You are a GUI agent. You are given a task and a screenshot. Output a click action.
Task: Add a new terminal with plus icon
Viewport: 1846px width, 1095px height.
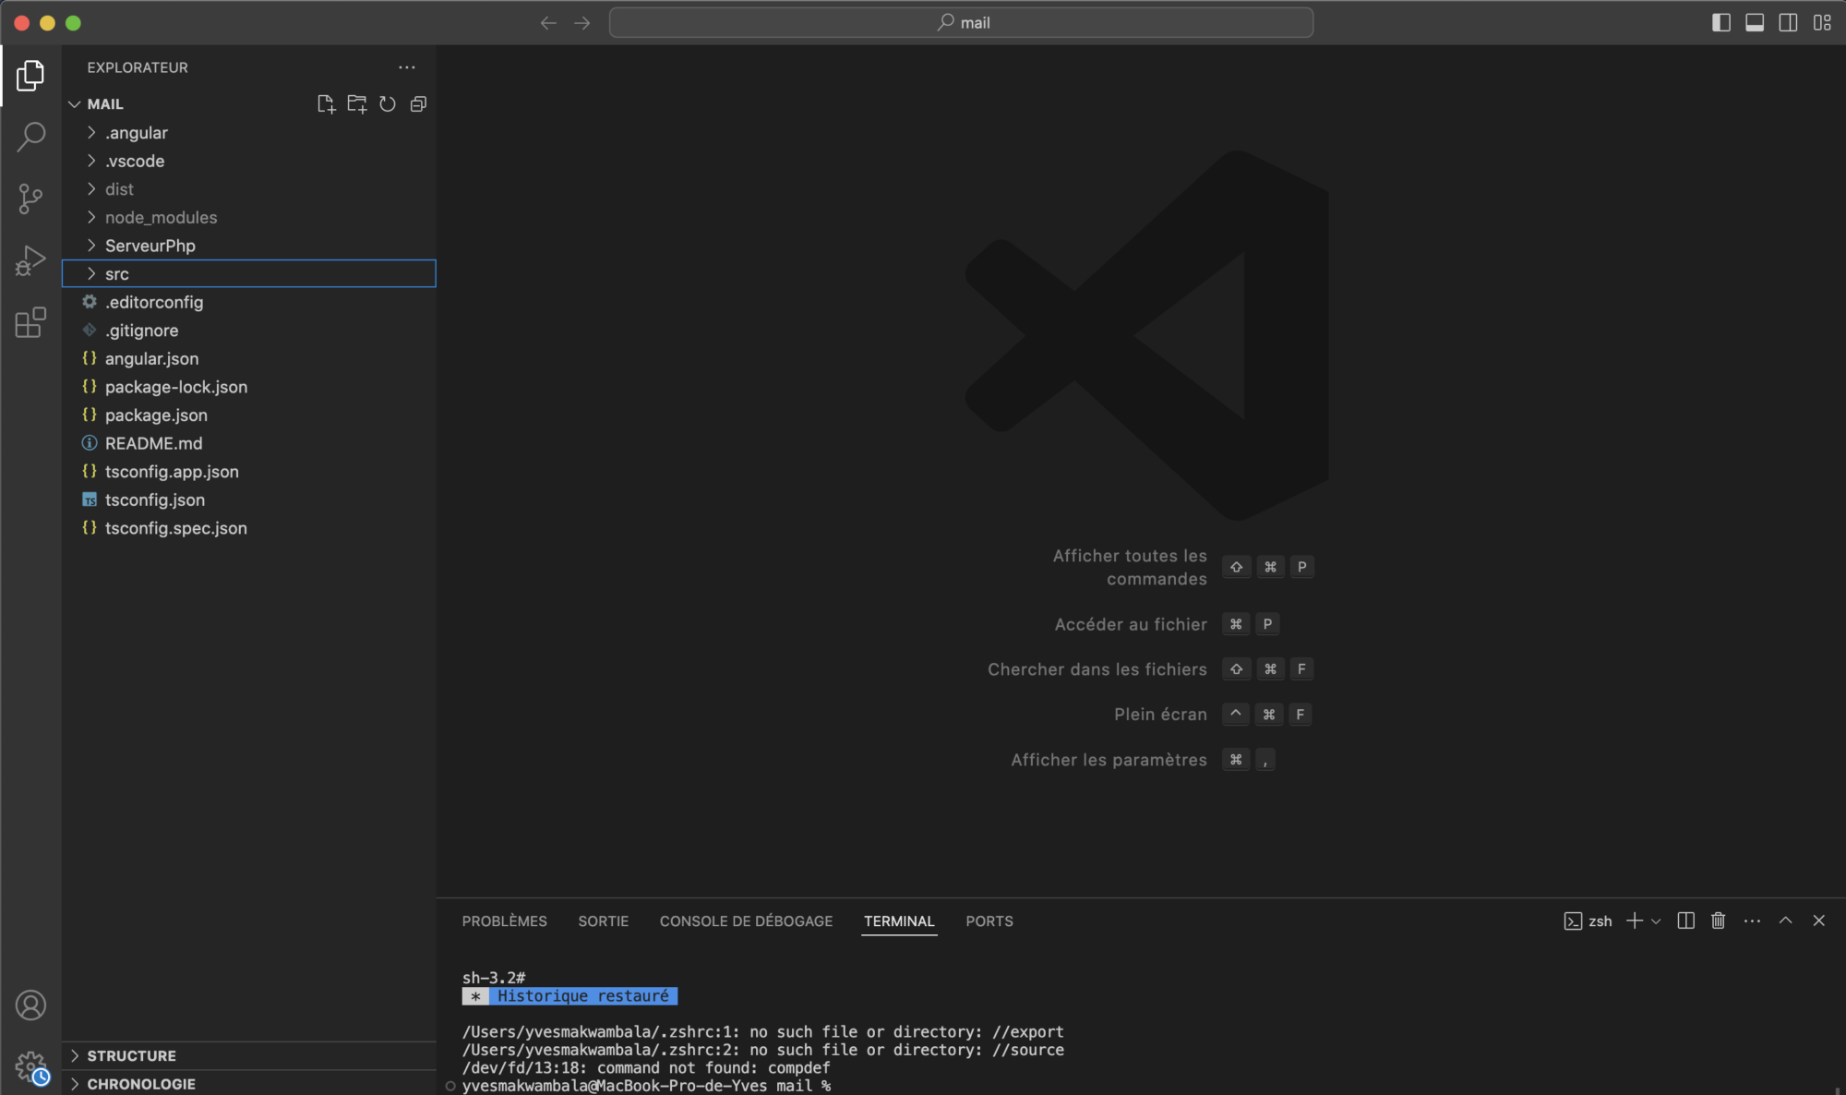point(1634,921)
